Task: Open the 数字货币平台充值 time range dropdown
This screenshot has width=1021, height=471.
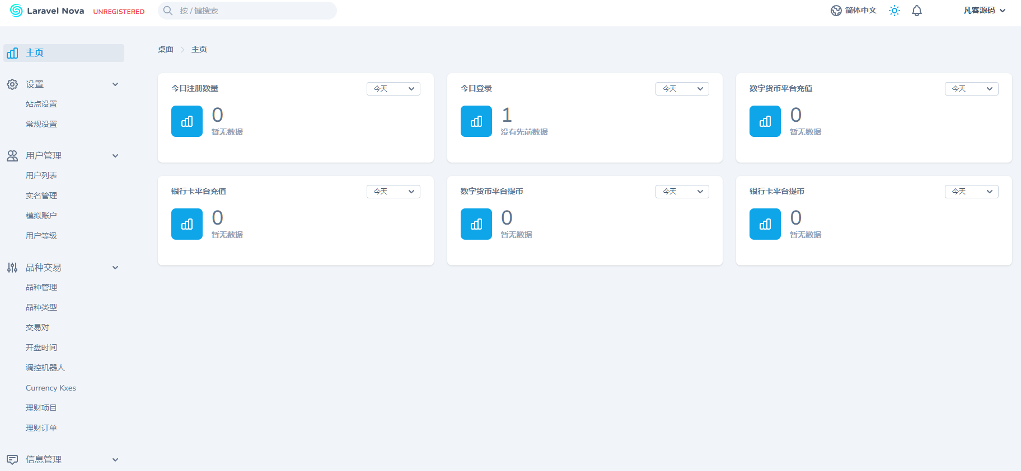Action: pyautogui.click(x=971, y=89)
